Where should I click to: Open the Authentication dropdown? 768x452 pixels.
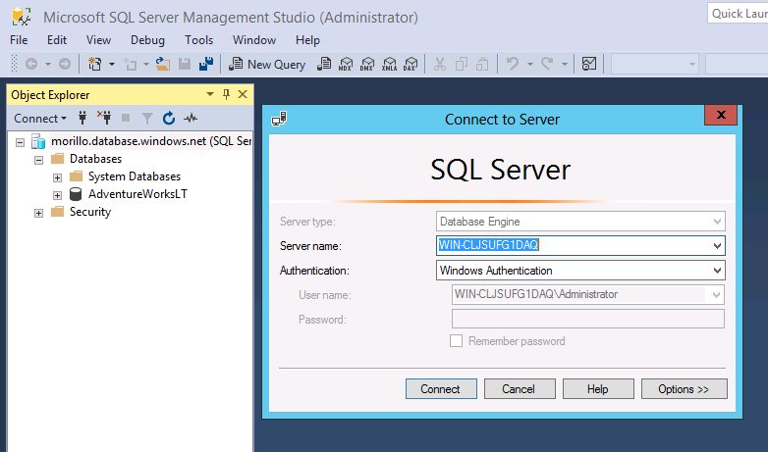[x=717, y=271]
